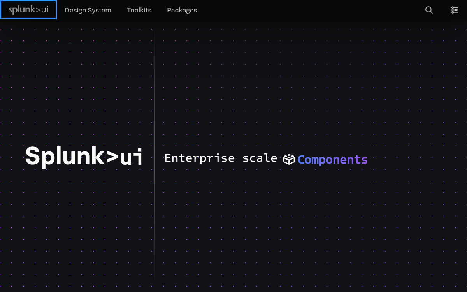This screenshot has width=467, height=292.
Task: Open the Packages menu
Action: pos(182,10)
